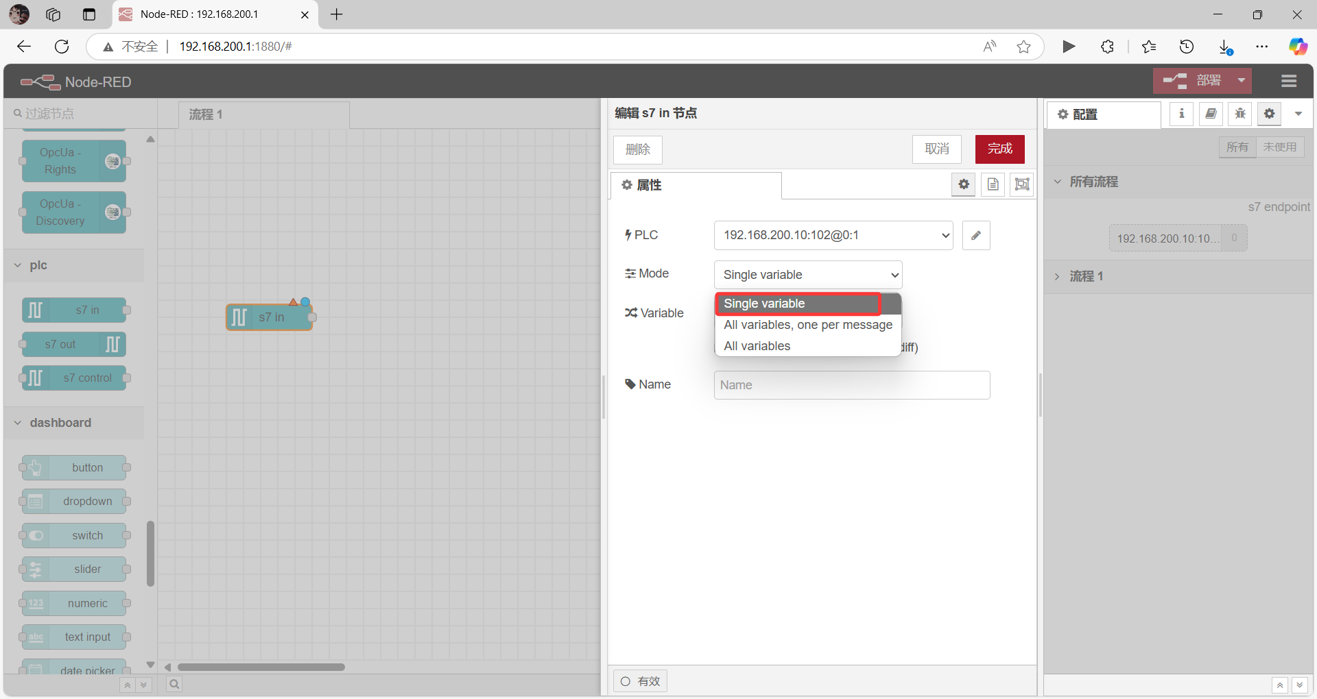The width and height of the screenshot is (1317, 699).
Task: Open the sidebar help book icon
Action: pyautogui.click(x=1211, y=114)
